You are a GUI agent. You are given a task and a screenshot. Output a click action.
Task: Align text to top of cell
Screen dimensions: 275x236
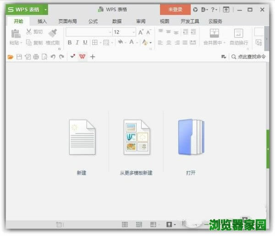(x=161, y=32)
